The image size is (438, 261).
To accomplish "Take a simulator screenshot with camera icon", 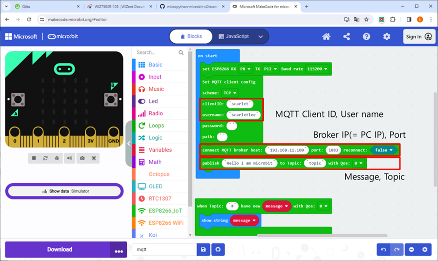I will point(82,158).
